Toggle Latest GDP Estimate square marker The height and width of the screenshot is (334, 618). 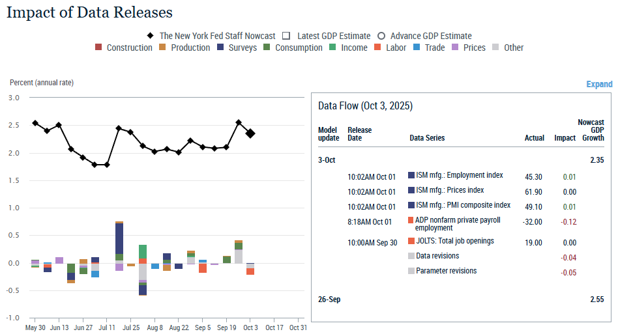[x=286, y=36]
